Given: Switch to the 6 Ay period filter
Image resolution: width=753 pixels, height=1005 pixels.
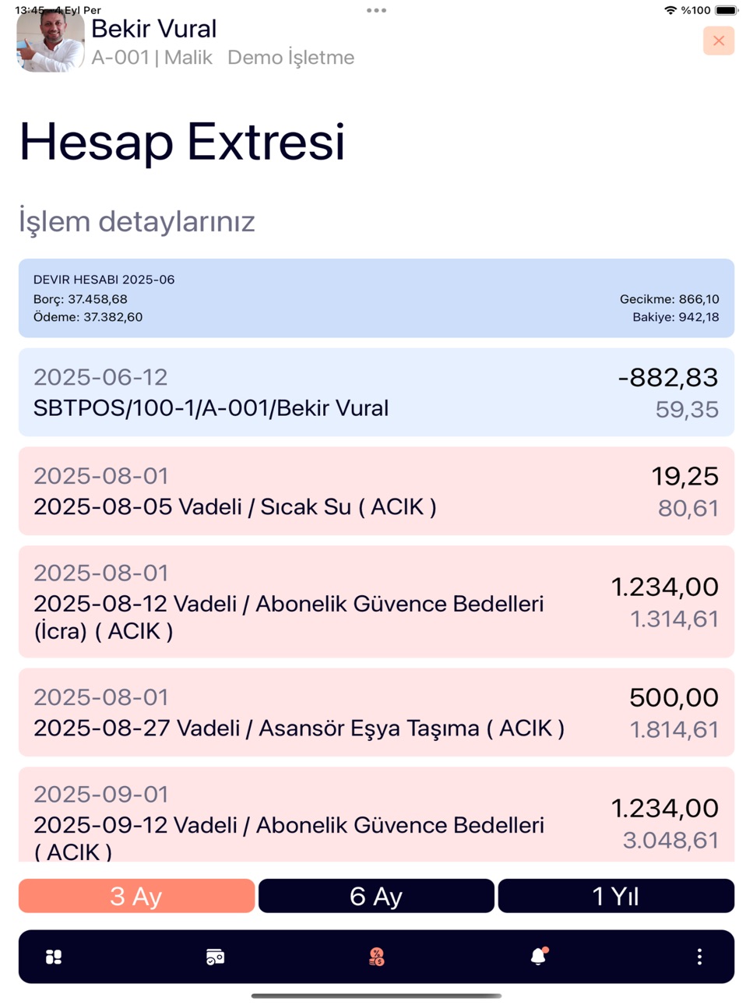Looking at the screenshot, I should pos(376,896).
